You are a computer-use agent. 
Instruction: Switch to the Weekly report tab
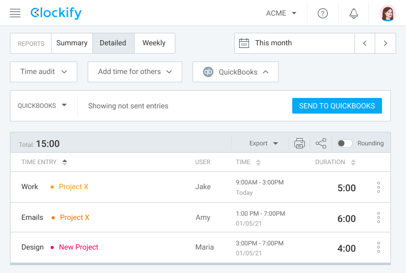154,43
